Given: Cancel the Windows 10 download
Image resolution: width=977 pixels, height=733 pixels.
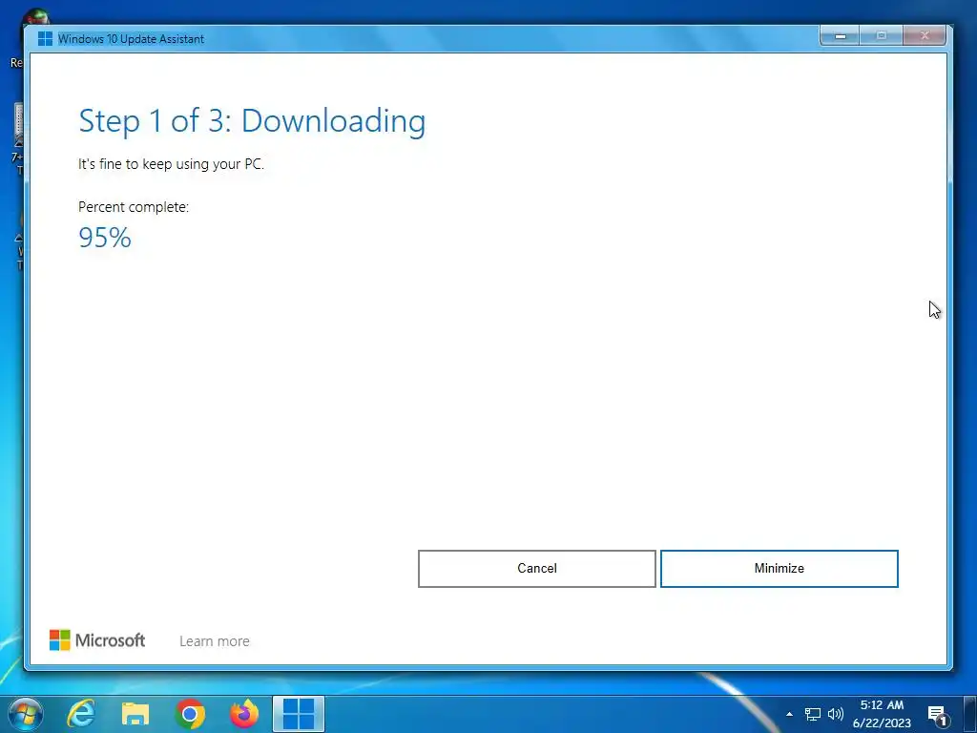Looking at the screenshot, I should (x=536, y=569).
